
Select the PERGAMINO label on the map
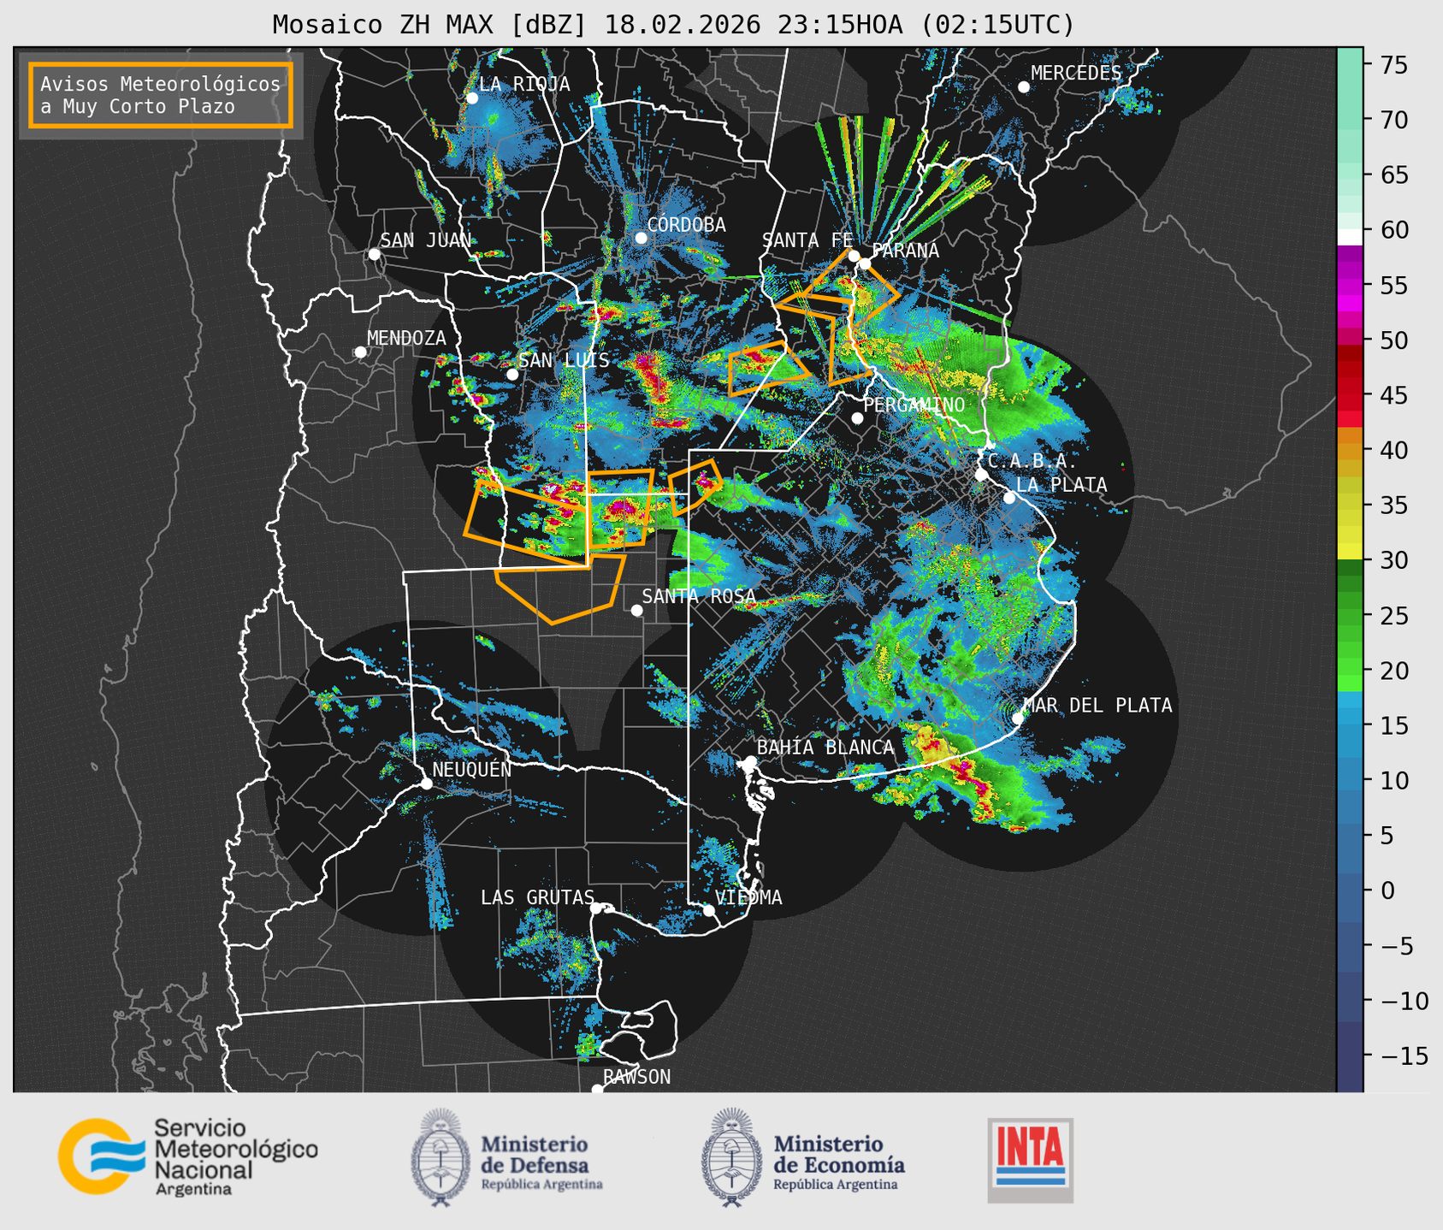tap(914, 405)
